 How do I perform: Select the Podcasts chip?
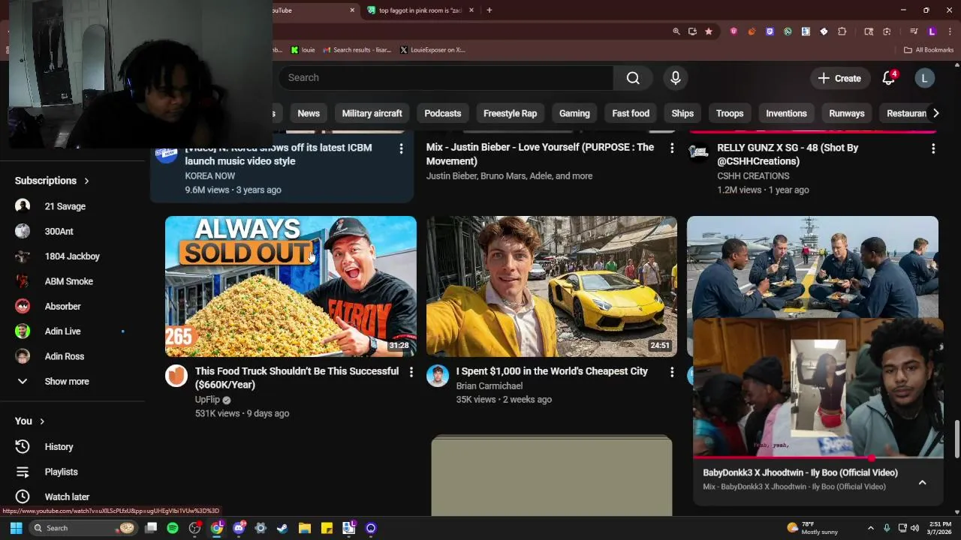coord(443,113)
